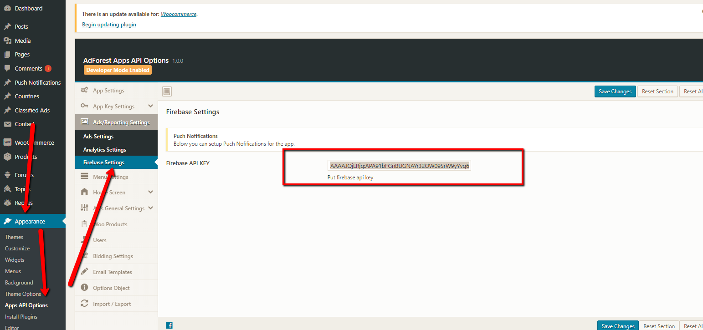The image size is (703, 330).
Task: Click the bottom Save Changes button
Action: pyautogui.click(x=618, y=326)
